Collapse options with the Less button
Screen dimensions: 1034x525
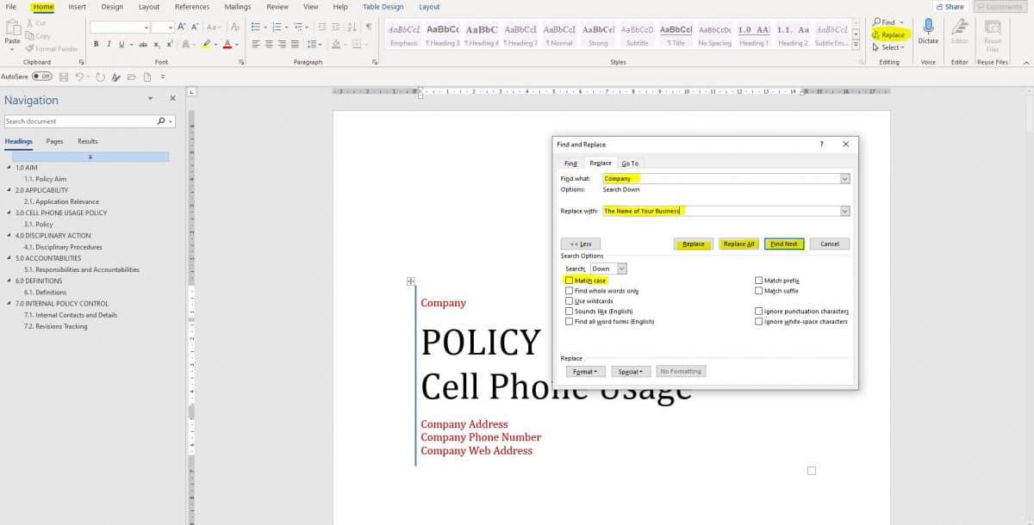click(x=580, y=244)
